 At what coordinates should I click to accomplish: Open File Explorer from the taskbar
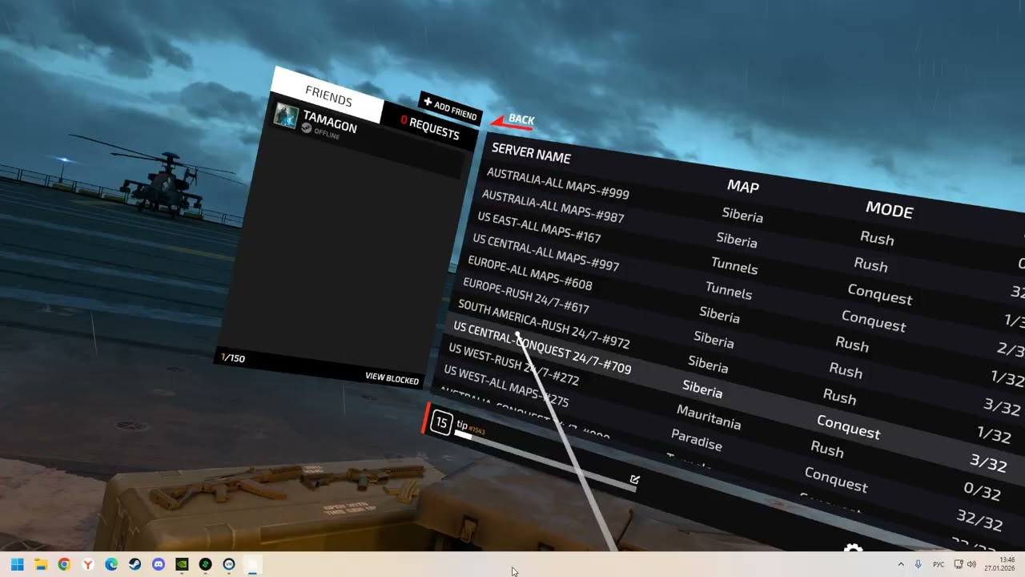coord(41,564)
